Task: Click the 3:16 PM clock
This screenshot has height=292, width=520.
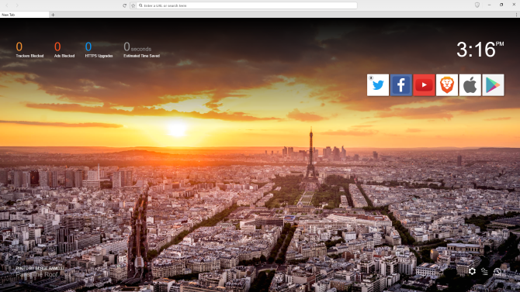Action: (480, 50)
